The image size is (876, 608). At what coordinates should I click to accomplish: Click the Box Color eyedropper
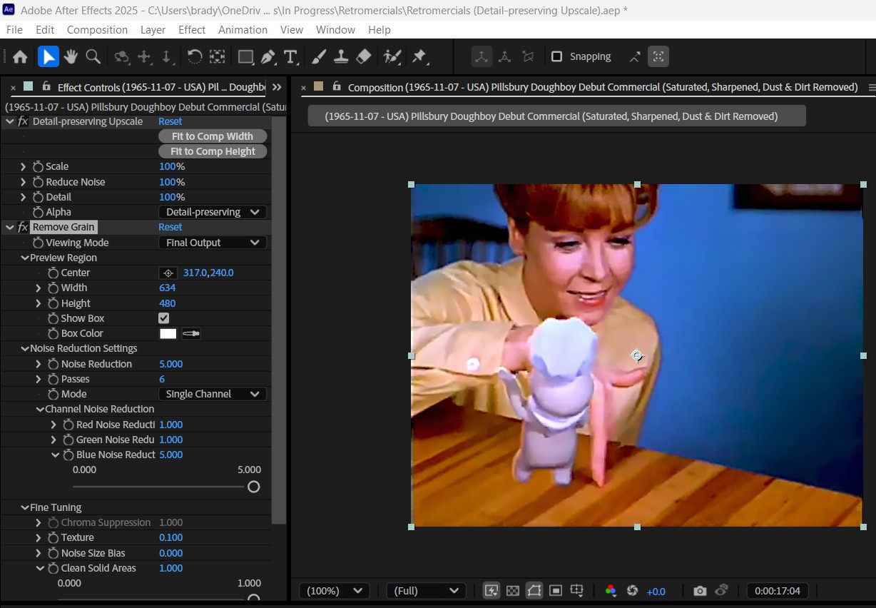click(x=191, y=333)
